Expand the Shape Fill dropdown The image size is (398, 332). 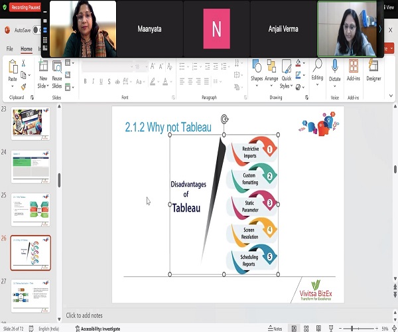(x=304, y=62)
